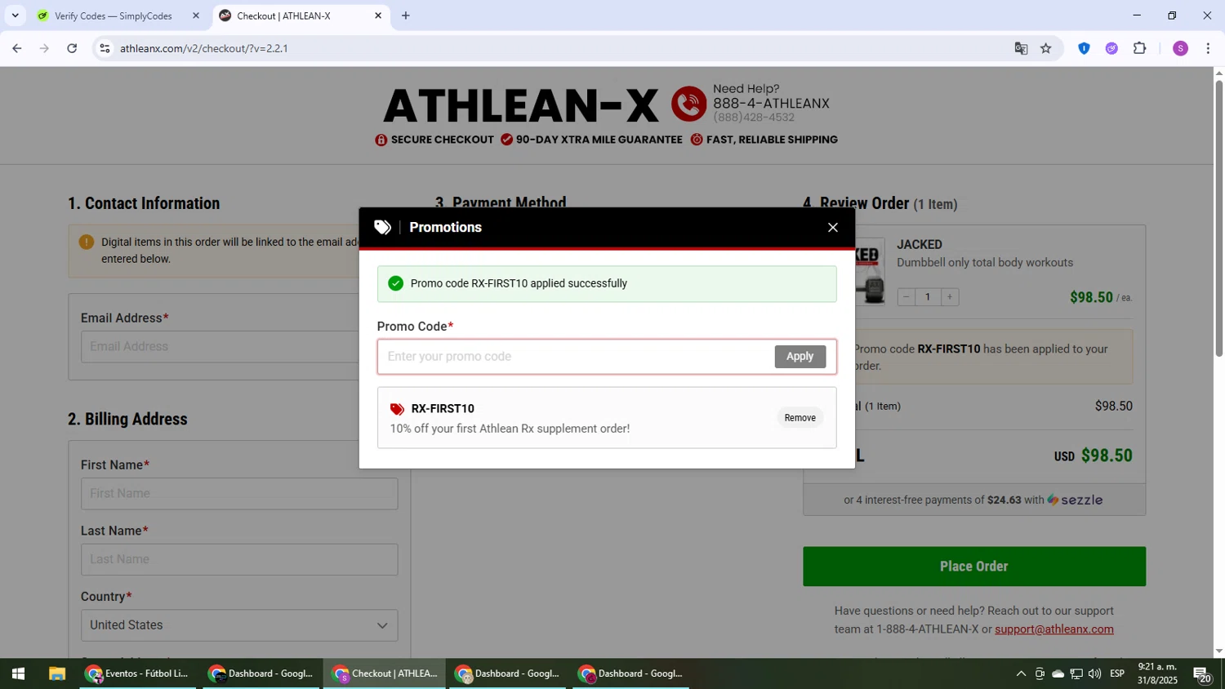
Task: Switch to Checkout ATHLEAN taskbar window
Action: click(385, 674)
